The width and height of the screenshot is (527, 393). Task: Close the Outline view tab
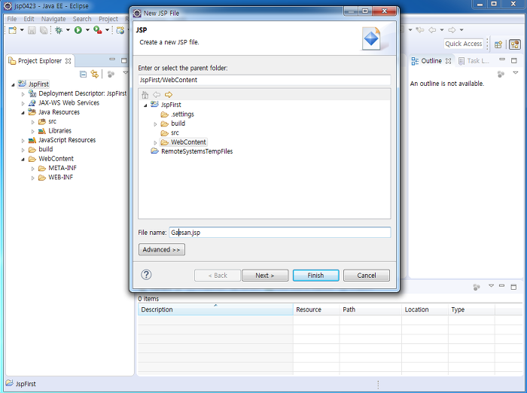(x=448, y=61)
